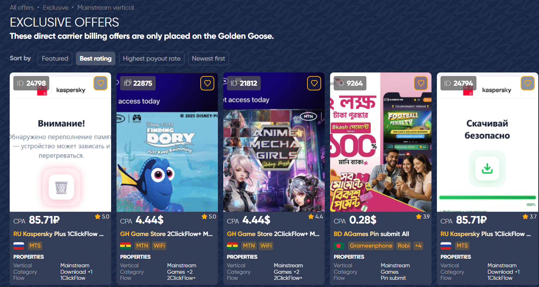Select the Featured sort option

click(55, 58)
